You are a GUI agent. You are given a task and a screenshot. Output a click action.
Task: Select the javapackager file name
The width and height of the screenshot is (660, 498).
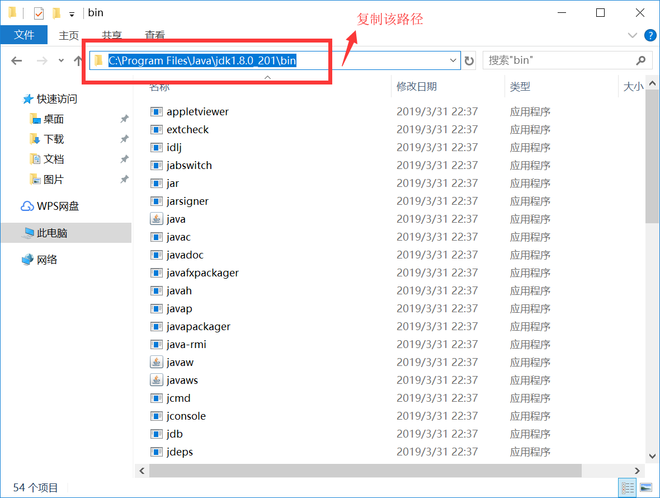coord(198,327)
